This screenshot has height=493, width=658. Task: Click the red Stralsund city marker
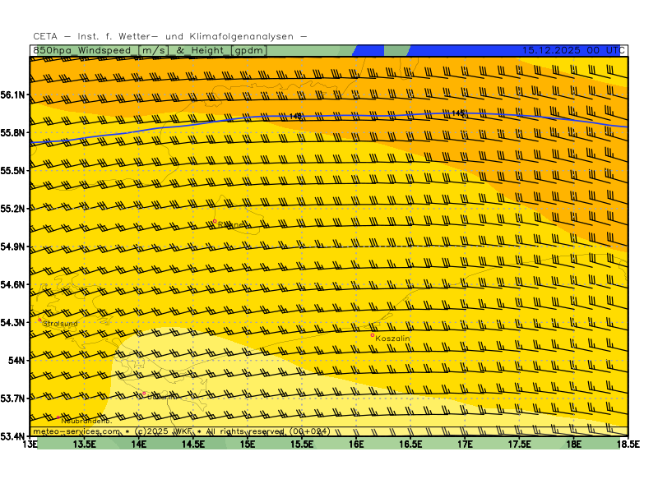pos(39,320)
